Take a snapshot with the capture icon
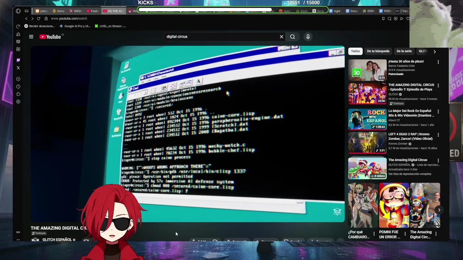 coord(390,18)
